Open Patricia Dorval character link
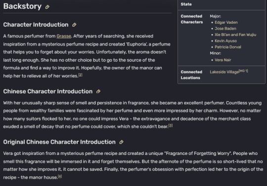Viewport: 267px width, 186px height. pyautogui.click(x=228, y=47)
